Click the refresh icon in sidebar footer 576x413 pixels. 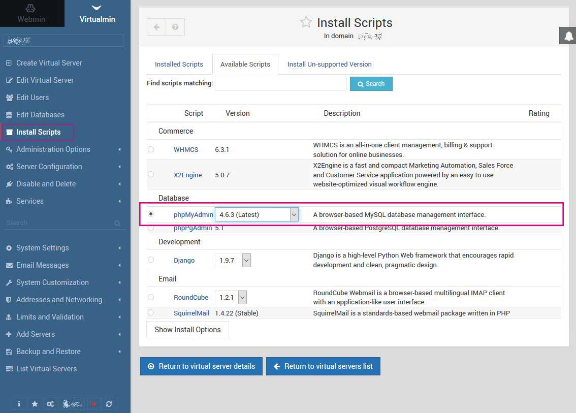pyautogui.click(x=109, y=404)
